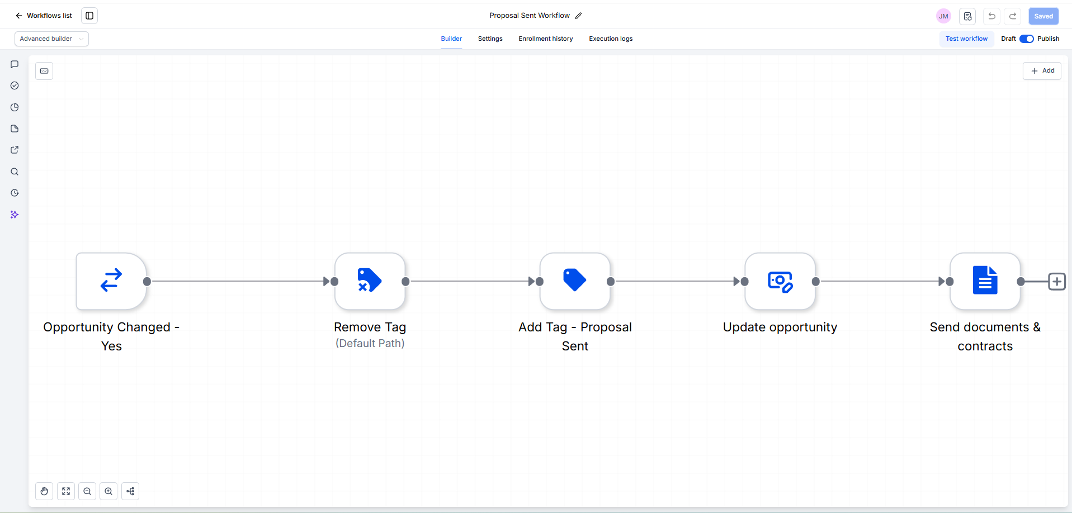Enable the hand pan tool
1072x513 pixels.
44,491
